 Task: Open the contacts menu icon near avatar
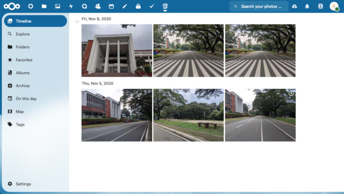(320, 6)
